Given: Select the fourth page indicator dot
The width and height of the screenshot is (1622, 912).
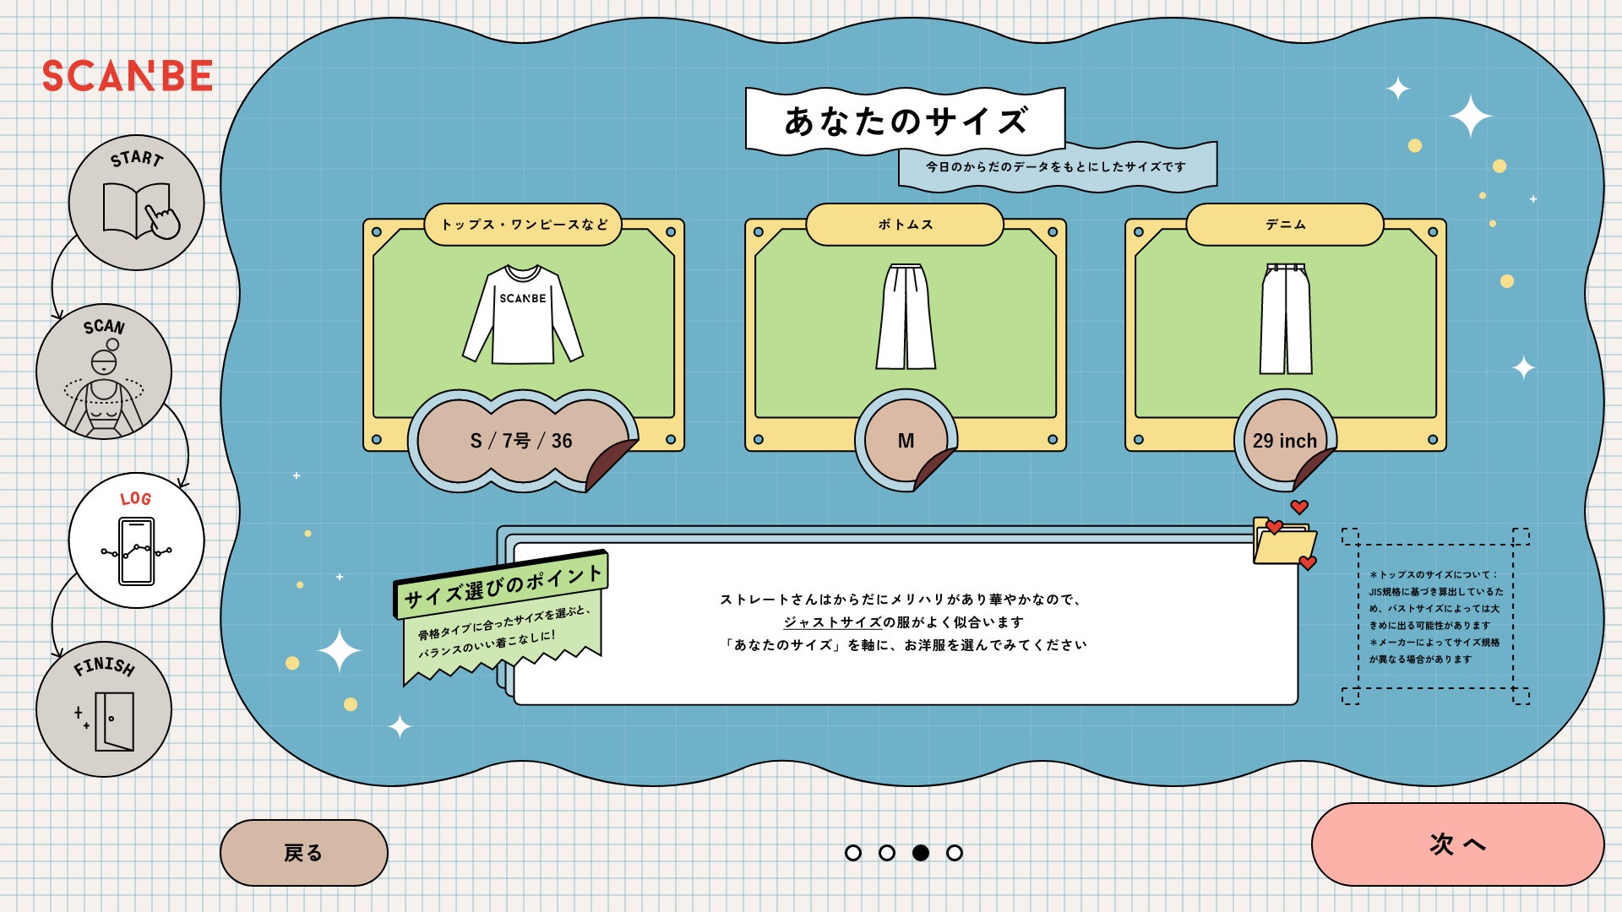Looking at the screenshot, I should pyautogui.click(x=955, y=853).
